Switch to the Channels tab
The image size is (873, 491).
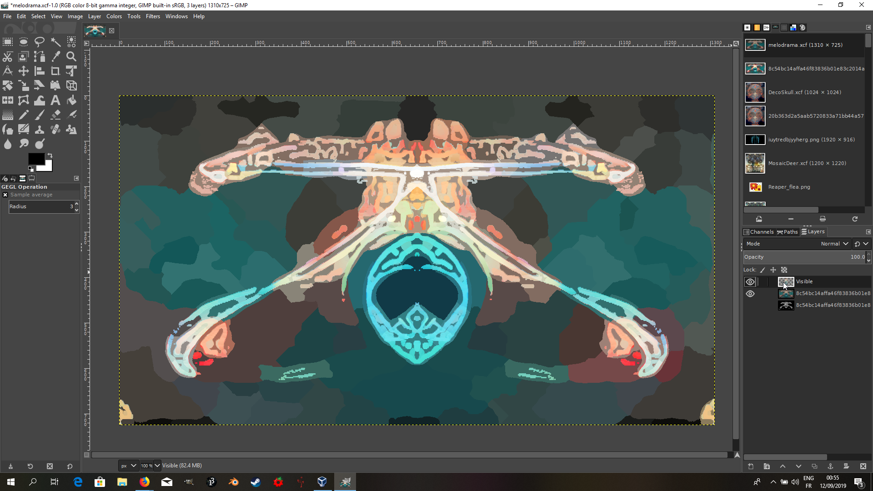tap(758, 232)
